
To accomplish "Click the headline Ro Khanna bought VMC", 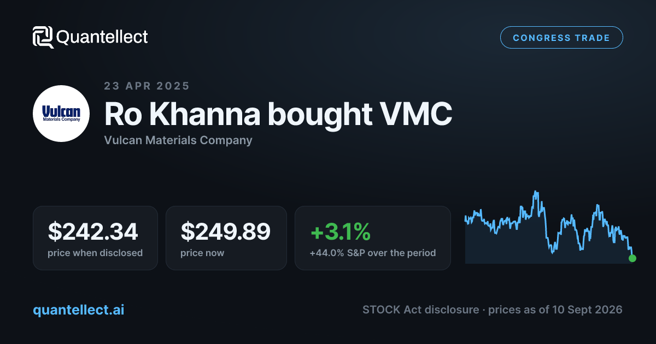I will click(278, 114).
